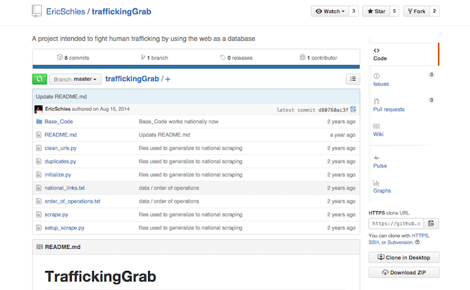The width and height of the screenshot is (470, 290).
Task: Open the Base_Code folder link
Action: pos(59,121)
